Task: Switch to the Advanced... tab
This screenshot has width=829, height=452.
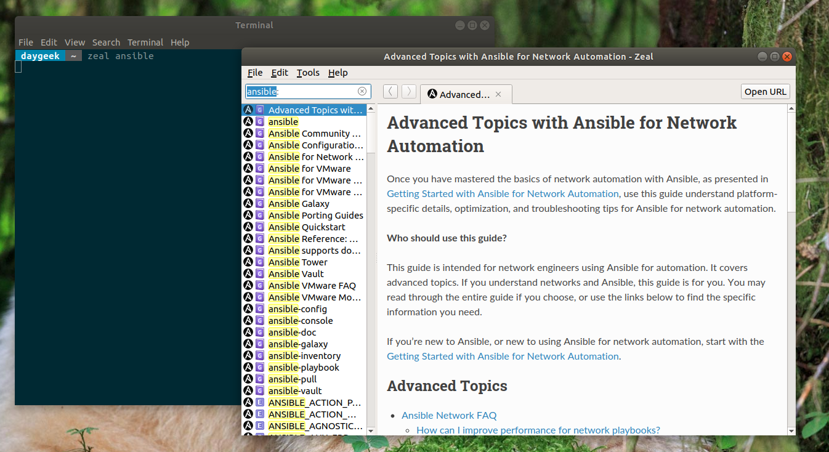Action: pyautogui.click(x=465, y=94)
